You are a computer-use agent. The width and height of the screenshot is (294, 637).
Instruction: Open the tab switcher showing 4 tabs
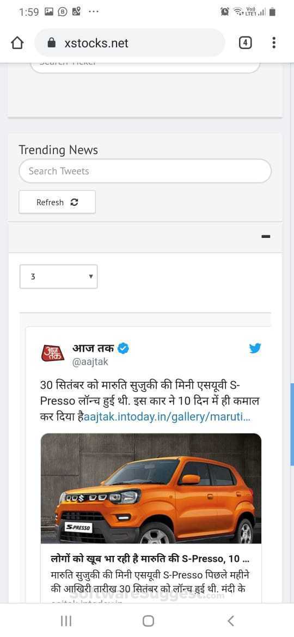[x=245, y=42]
